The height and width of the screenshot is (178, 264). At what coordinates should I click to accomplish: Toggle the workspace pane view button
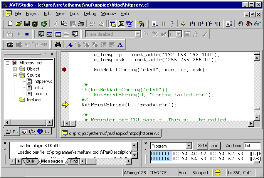click(x=113, y=24)
